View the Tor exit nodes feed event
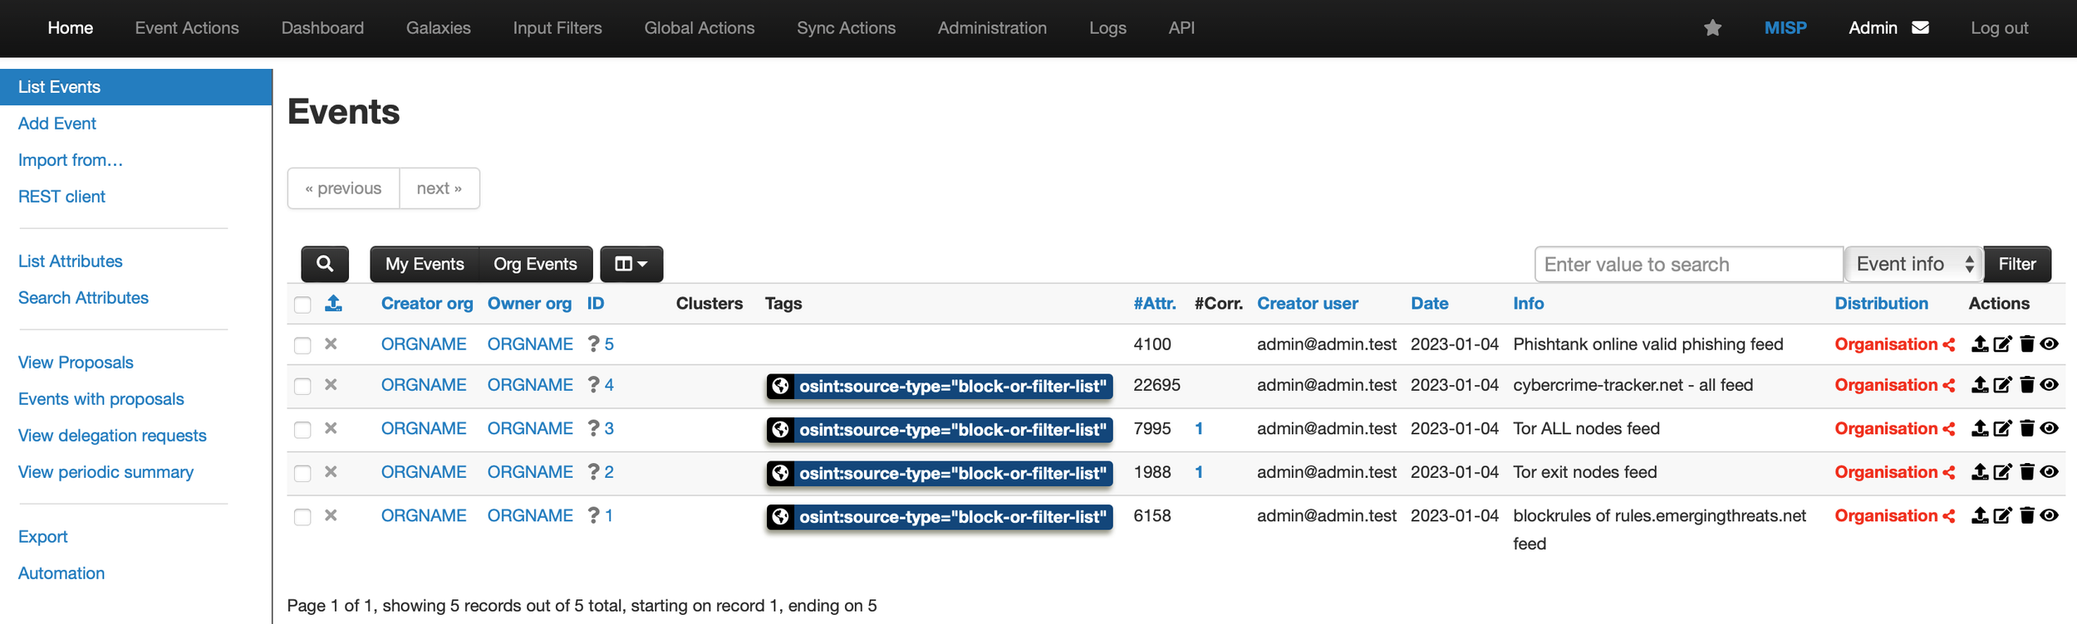 click(2050, 472)
